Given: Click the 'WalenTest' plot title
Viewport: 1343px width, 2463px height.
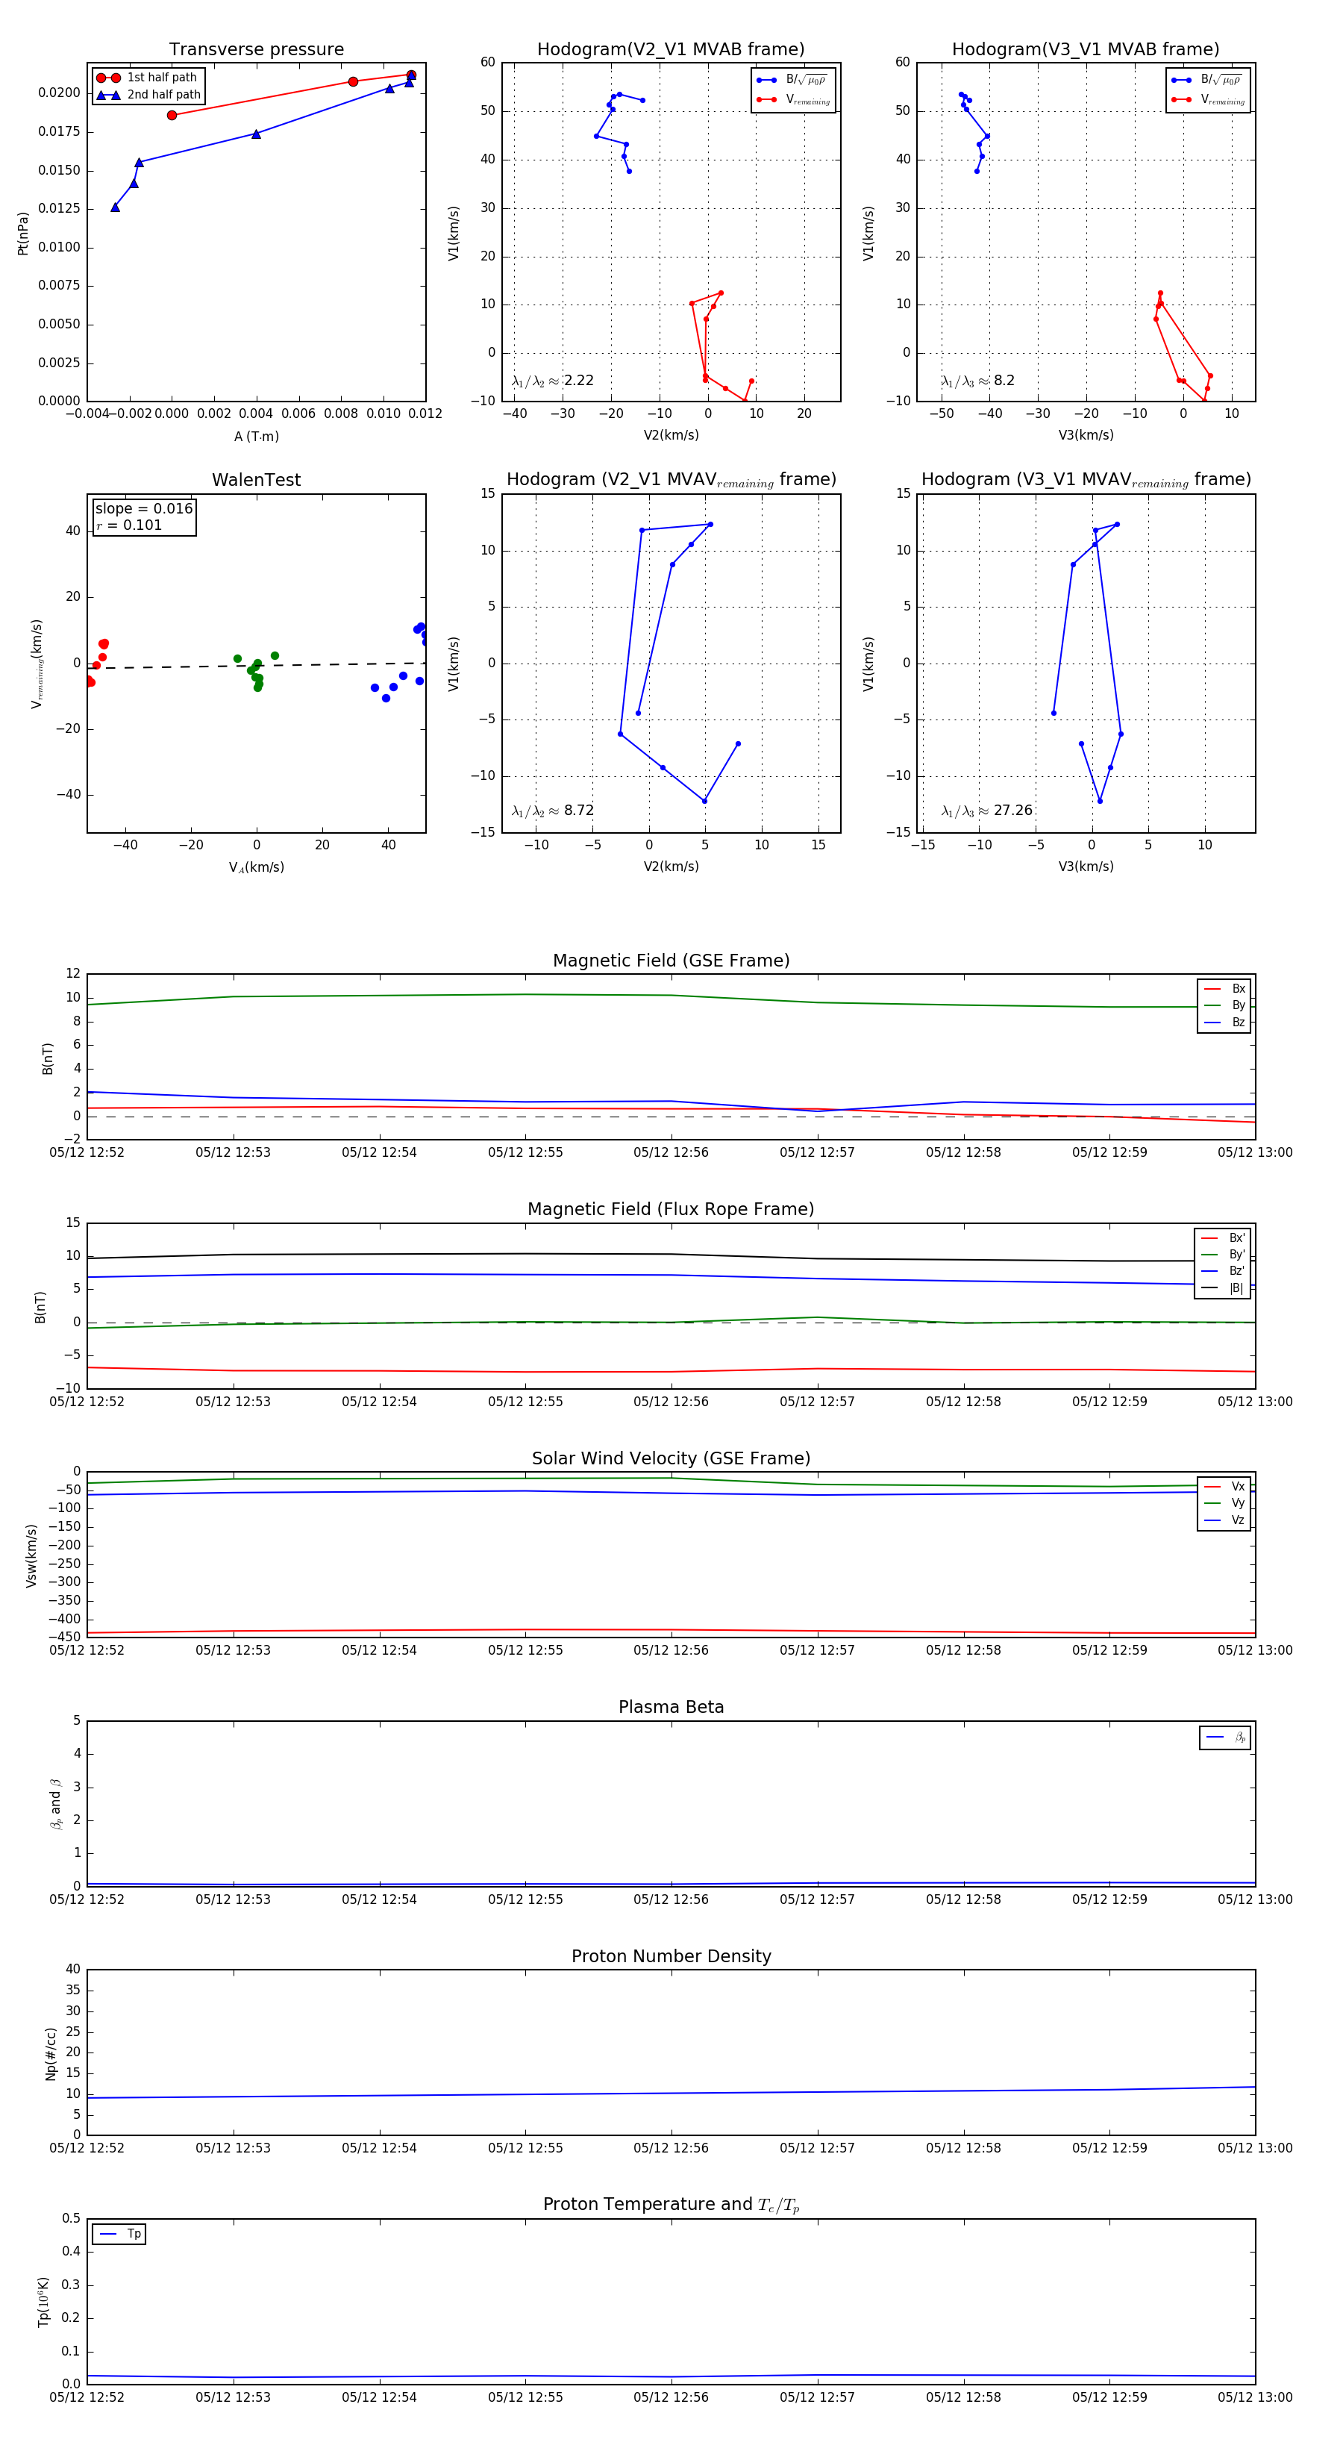Looking at the screenshot, I should pos(256,480).
